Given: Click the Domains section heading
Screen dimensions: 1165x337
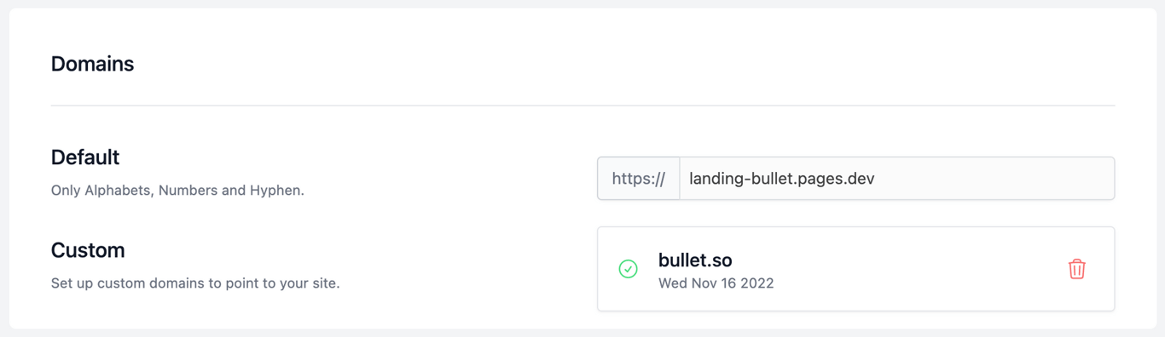Looking at the screenshot, I should [92, 64].
